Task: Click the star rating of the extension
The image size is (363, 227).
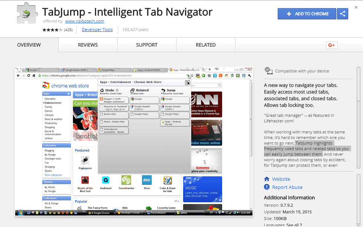Action: tap(52, 30)
